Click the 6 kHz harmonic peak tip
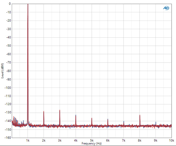This screenshot has height=146, width=176. pyautogui.click(x=108, y=119)
